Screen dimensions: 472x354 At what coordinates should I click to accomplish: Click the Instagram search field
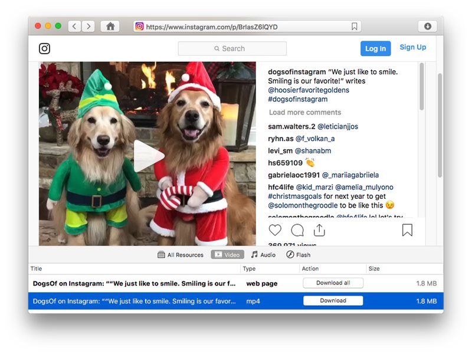coord(232,48)
